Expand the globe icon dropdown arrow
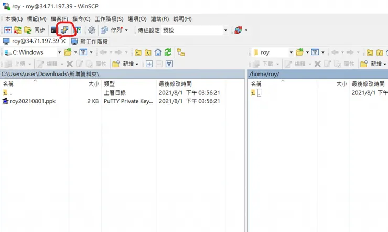The height and width of the screenshot is (232, 388). click(x=246, y=30)
